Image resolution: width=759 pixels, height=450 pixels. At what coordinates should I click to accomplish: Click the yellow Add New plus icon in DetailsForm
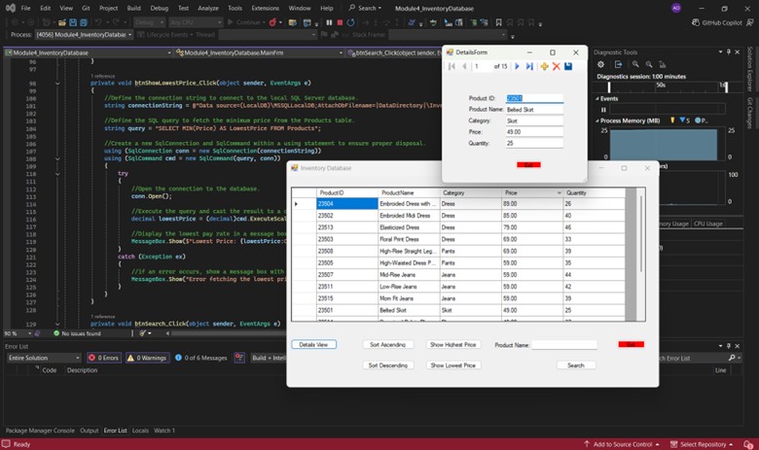545,66
